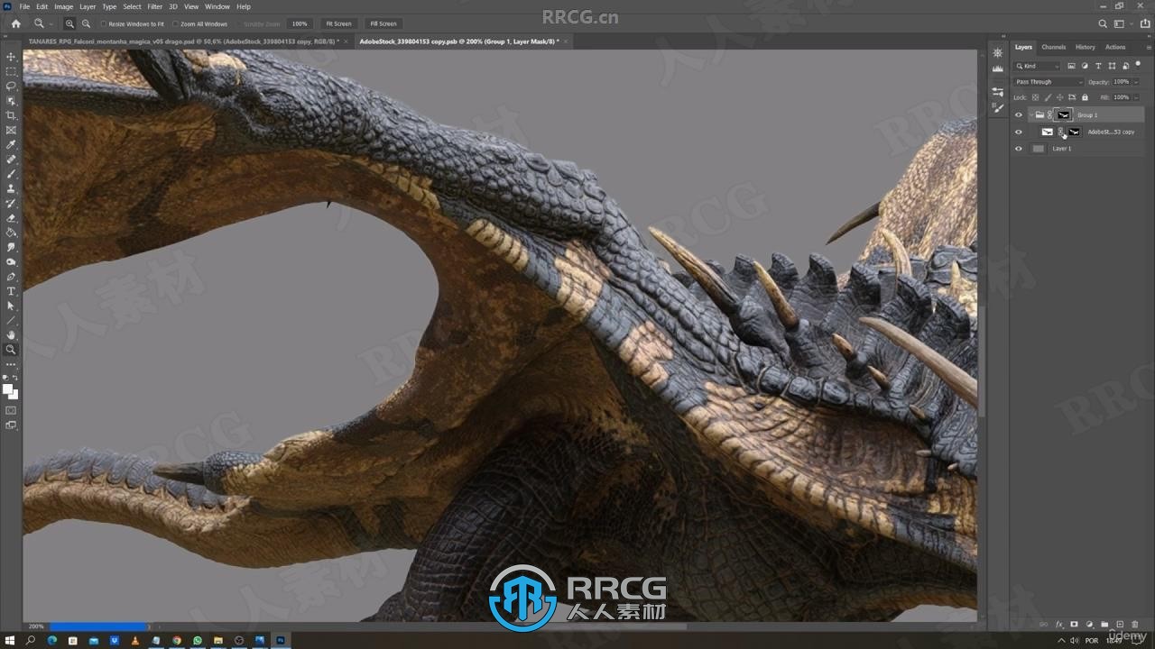The image size is (1155, 649).
Task: Select the Layer 1 thumbnail
Action: tap(1038, 149)
